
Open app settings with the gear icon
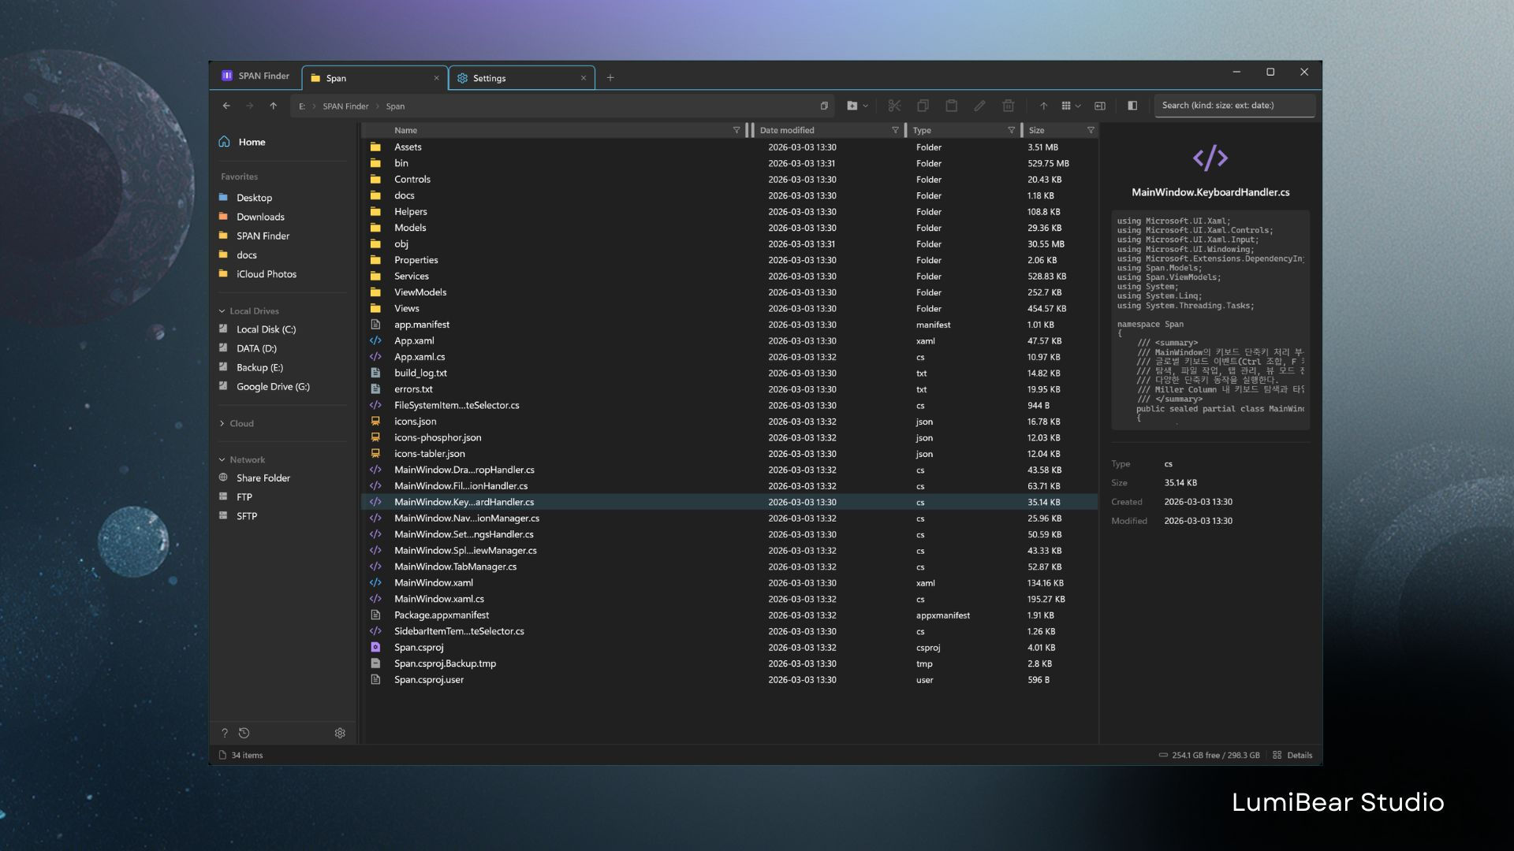point(340,733)
